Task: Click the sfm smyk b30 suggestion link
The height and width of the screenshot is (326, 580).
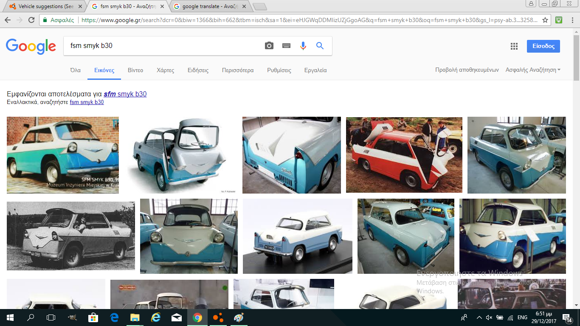Action: [125, 94]
